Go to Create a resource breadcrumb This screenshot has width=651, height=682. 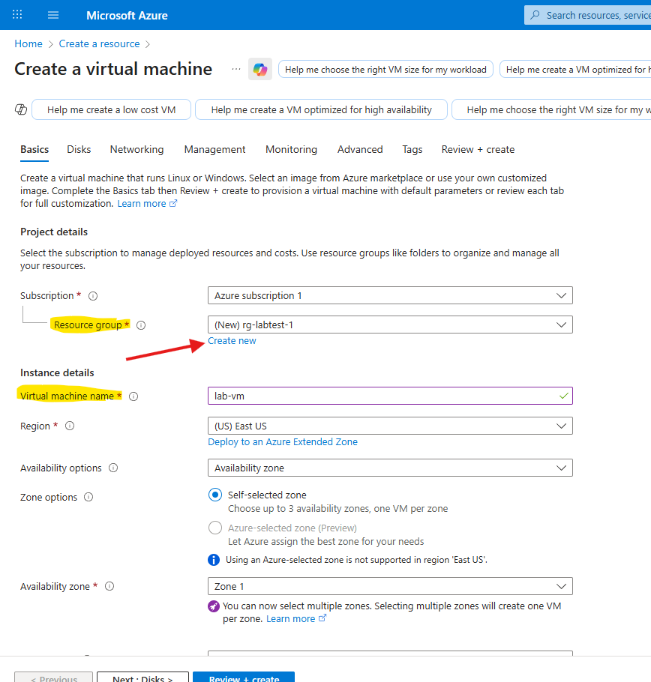pos(99,44)
